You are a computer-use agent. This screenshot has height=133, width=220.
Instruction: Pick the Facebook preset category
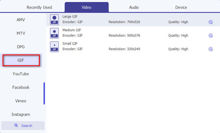[21, 87]
